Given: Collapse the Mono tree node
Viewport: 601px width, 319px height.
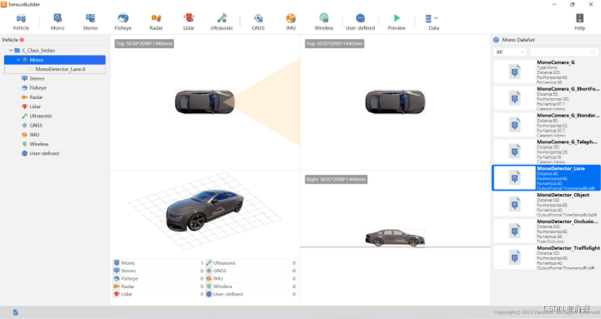Looking at the screenshot, I should pos(18,60).
